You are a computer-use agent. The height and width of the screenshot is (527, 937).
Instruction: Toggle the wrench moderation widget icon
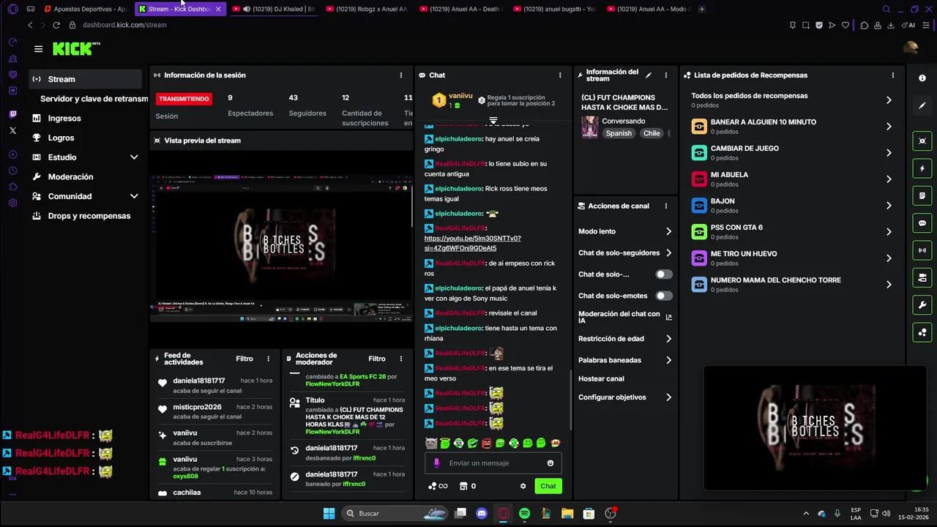pos(922,305)
